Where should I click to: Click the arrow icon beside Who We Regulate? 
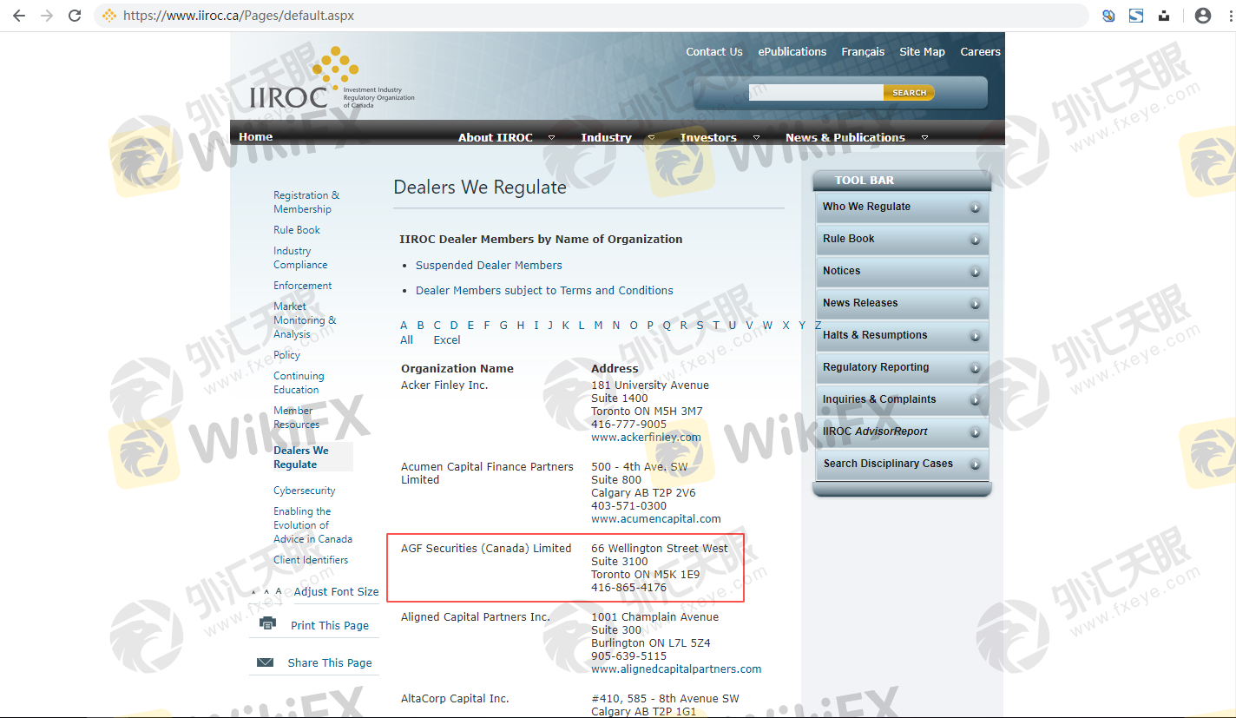[976, 207]
